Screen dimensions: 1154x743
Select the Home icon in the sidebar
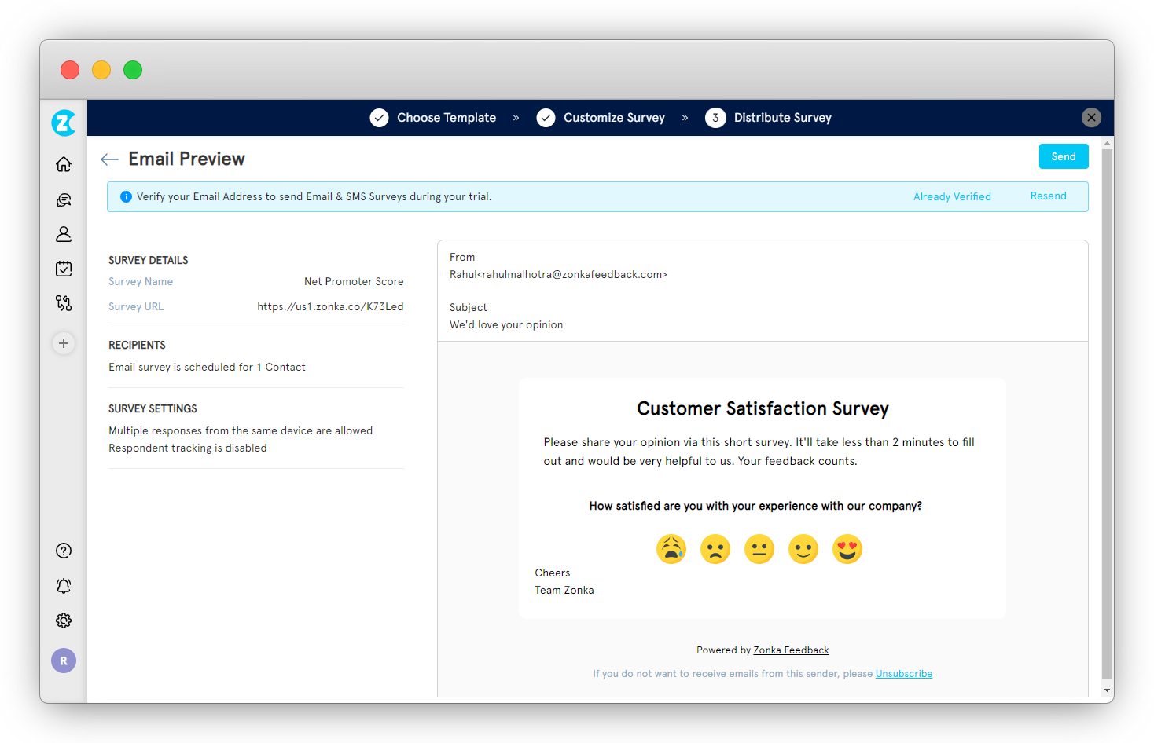[64, 164]
